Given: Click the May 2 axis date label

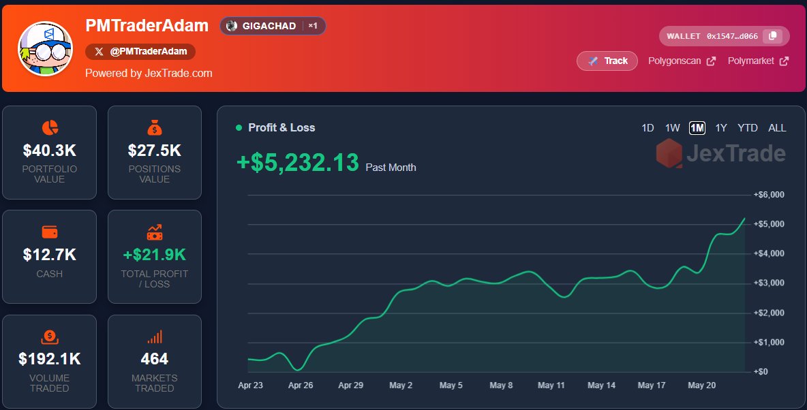Looking at the screenshot, I should click(401, 385).
